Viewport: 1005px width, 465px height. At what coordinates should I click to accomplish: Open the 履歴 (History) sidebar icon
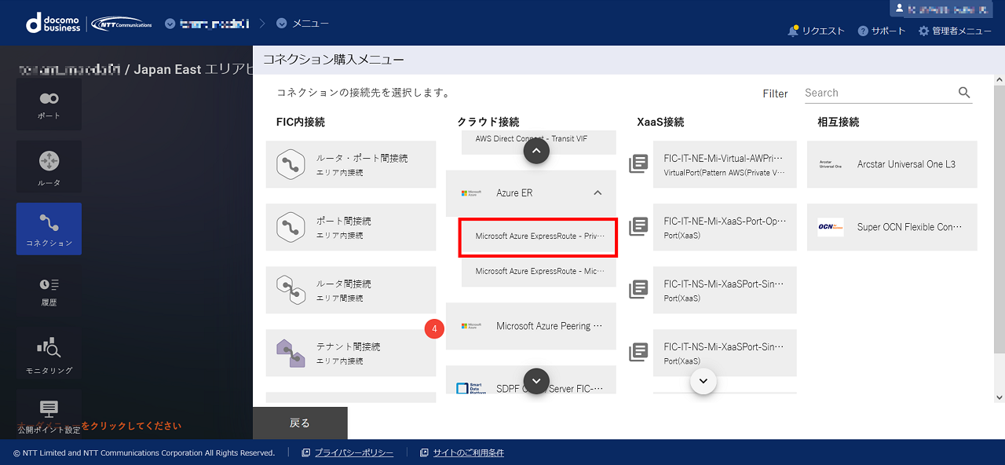tap(49, 289)
